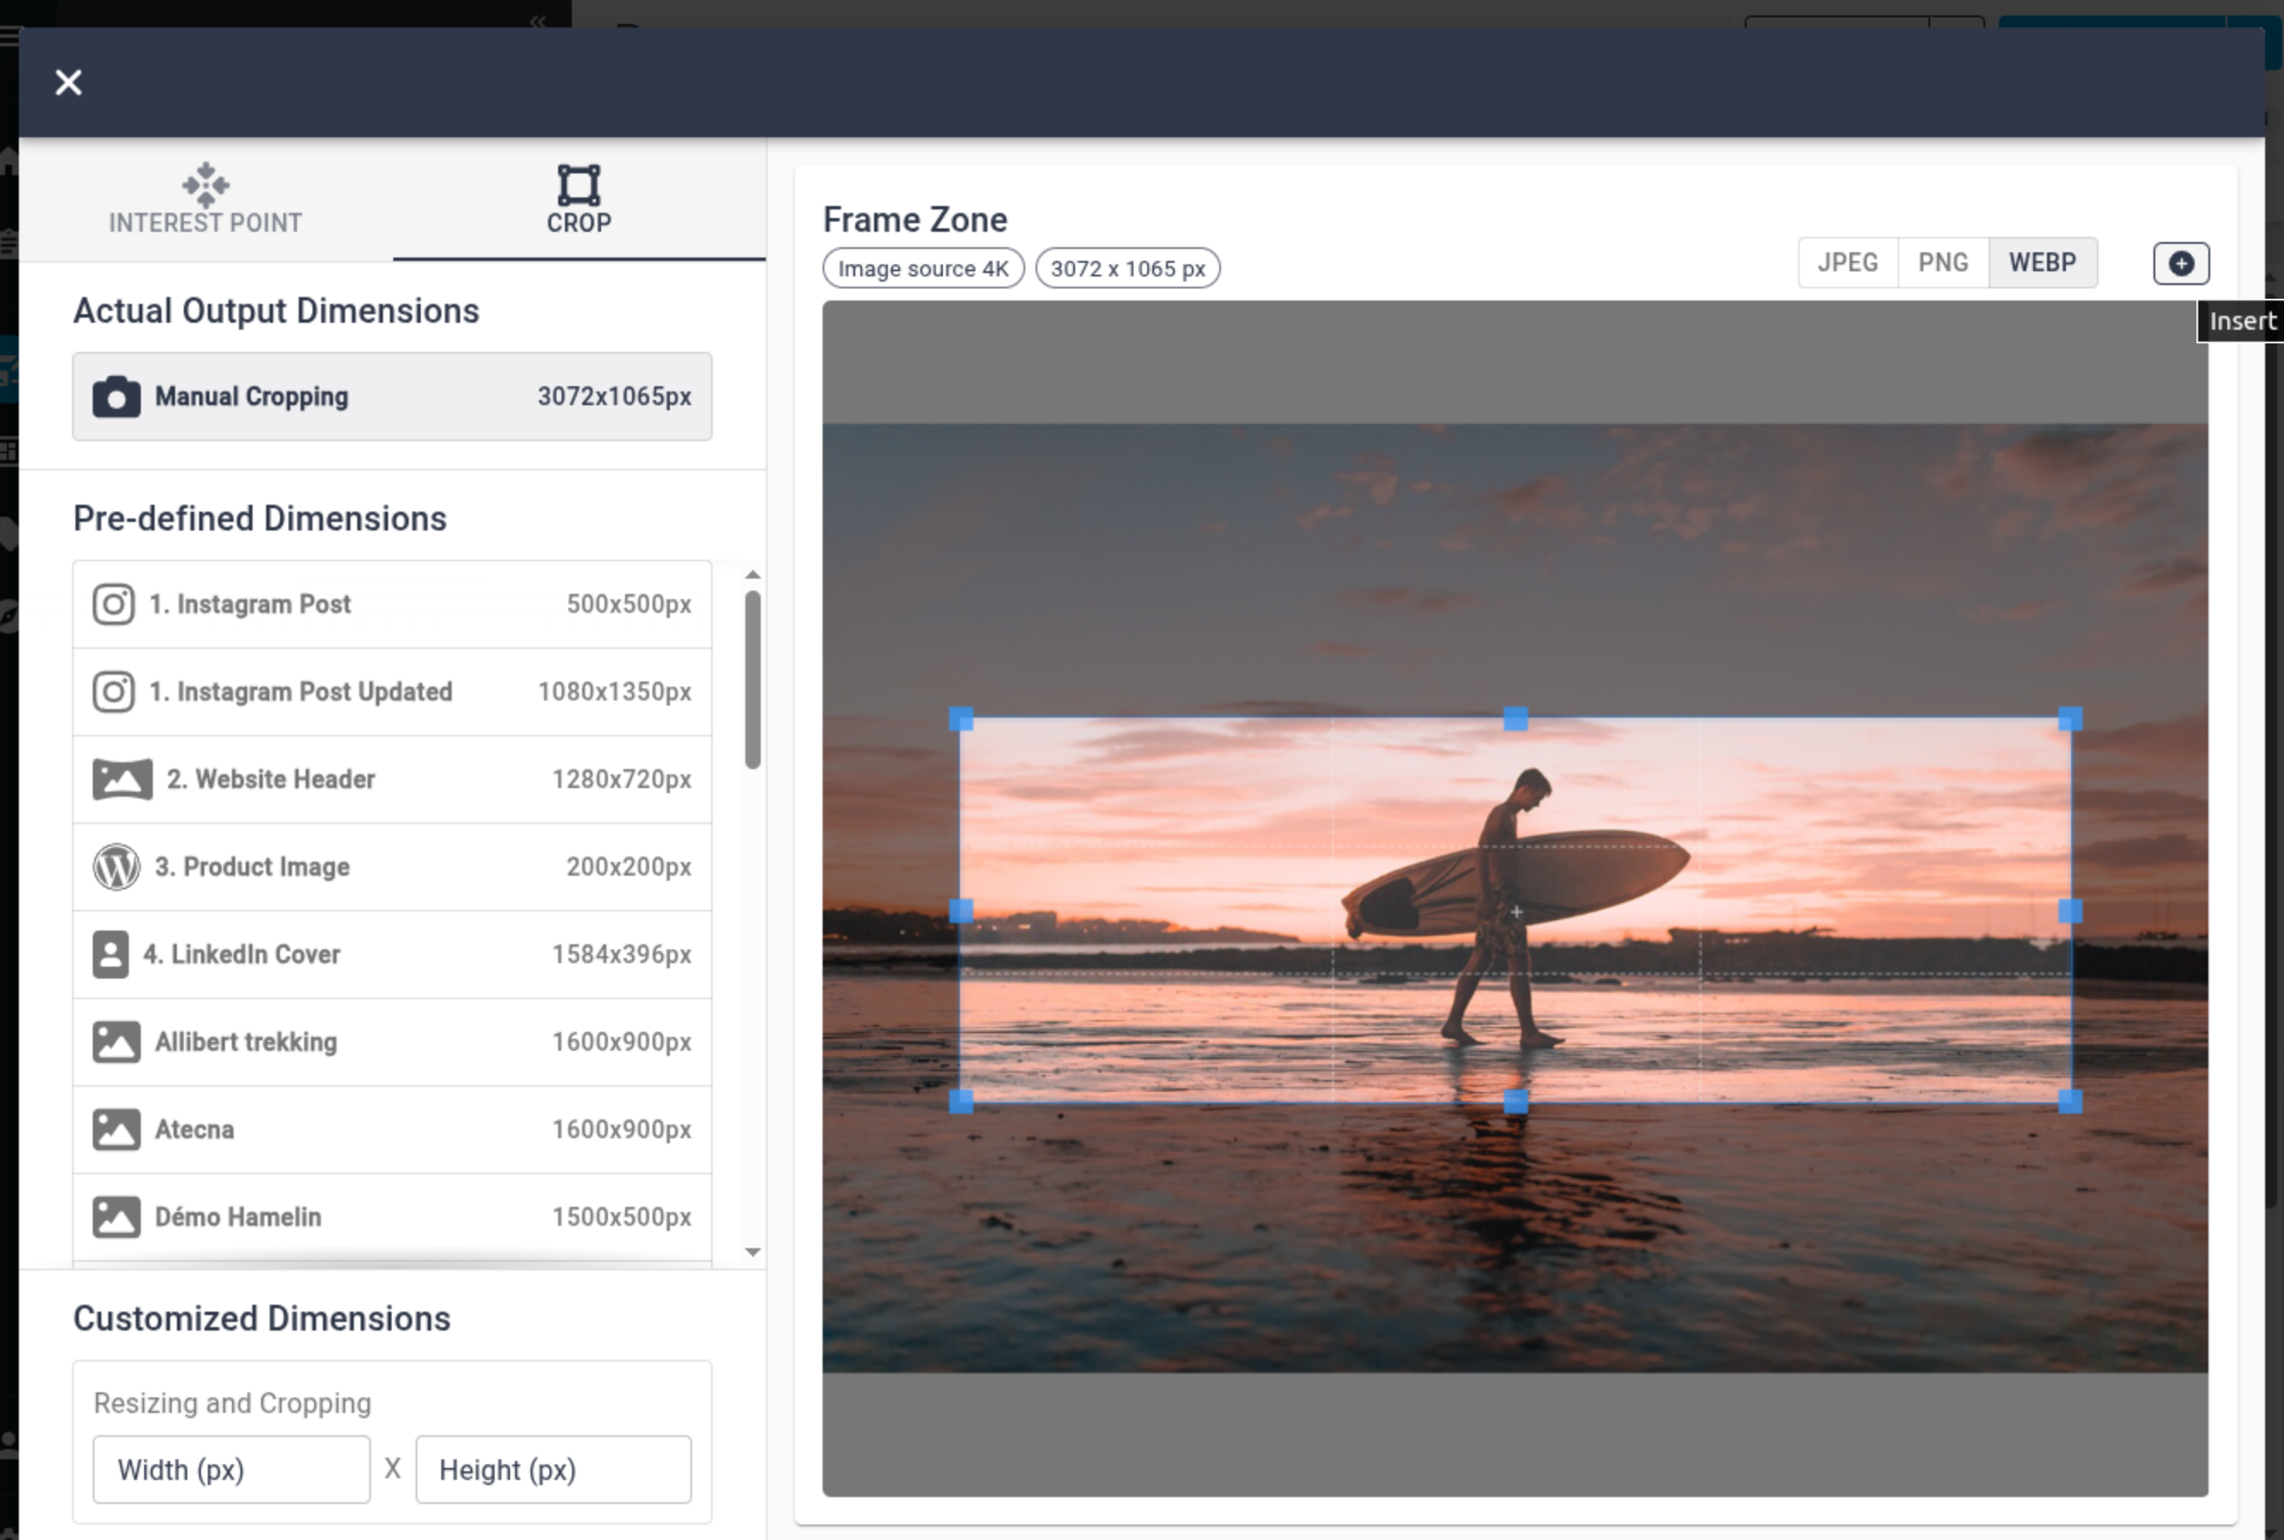Screen dimensions: 2284x1540
Task: Switch to the Interest Point tab
Action: pyautogui.click(x=205, y=200)
